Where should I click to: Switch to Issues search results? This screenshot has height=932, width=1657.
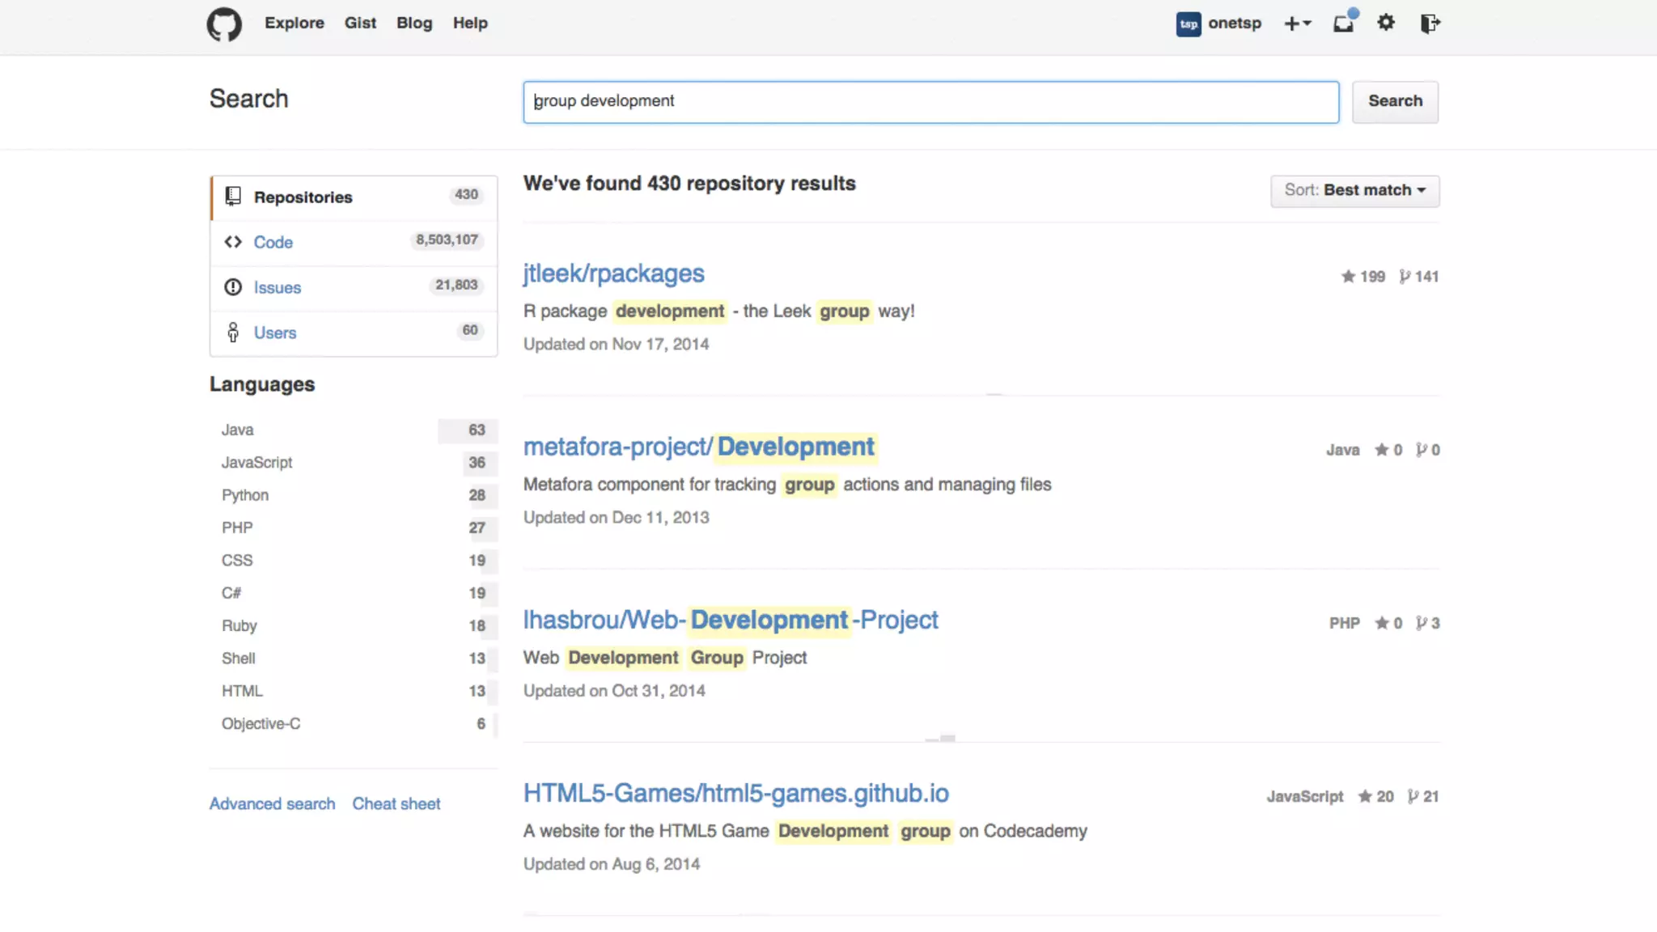tap(277, 287)
